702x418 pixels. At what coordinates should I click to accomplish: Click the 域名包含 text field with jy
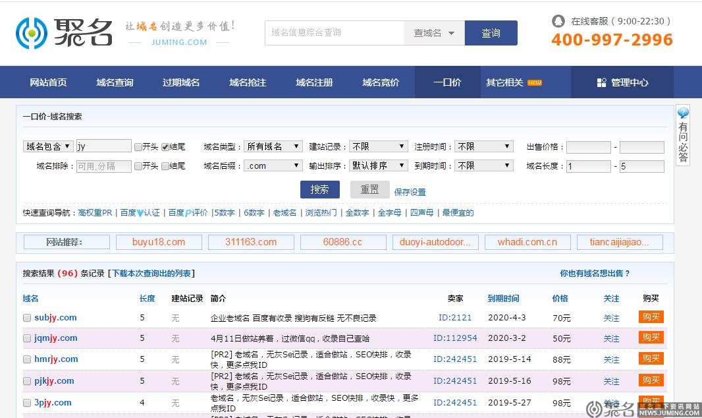(x=104, y=146)
